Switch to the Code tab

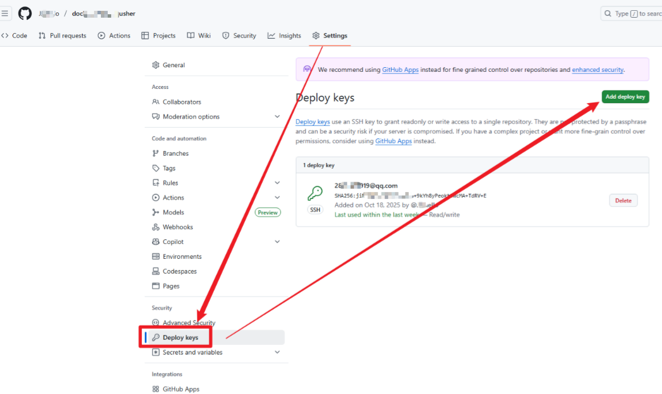point(14,36)
